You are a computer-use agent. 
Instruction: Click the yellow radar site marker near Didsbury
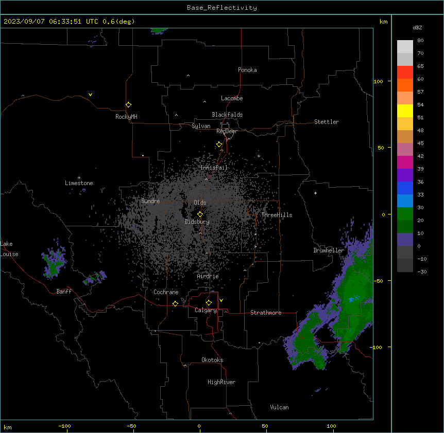(200, 214)
